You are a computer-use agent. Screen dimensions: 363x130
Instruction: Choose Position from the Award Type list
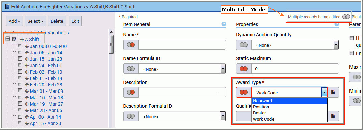289,107
